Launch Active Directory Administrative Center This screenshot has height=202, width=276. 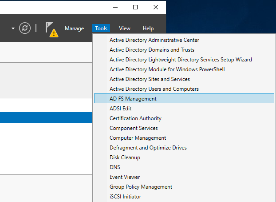[x=154, y=40]
